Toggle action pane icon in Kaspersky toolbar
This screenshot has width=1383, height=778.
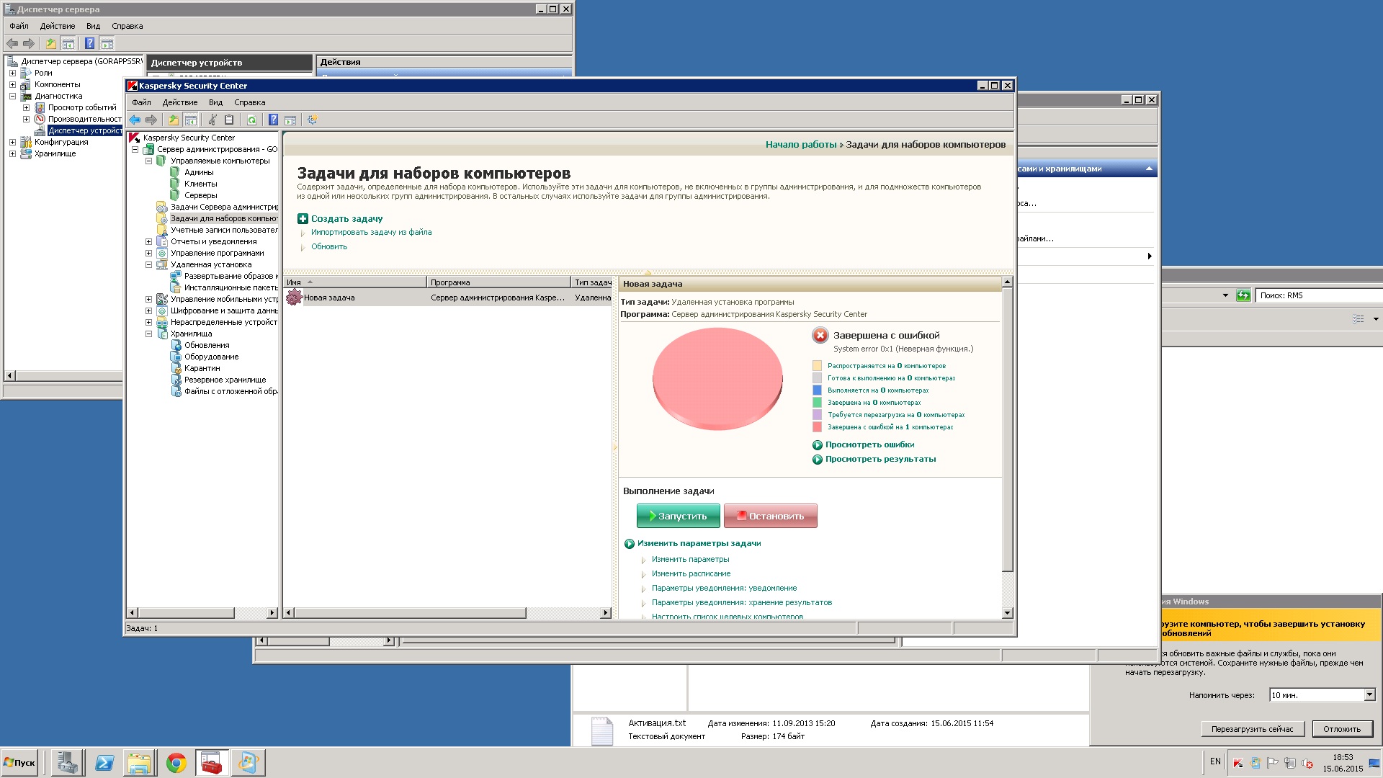pos(290,120)
